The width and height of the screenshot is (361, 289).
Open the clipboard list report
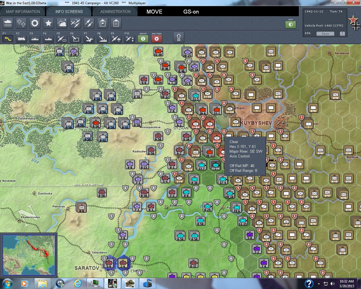(116, 23)
